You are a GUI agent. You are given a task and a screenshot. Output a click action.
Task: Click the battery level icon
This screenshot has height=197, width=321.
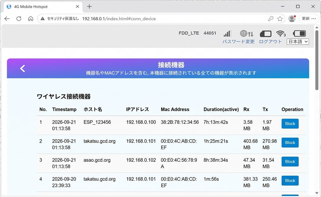click(299, 33)
